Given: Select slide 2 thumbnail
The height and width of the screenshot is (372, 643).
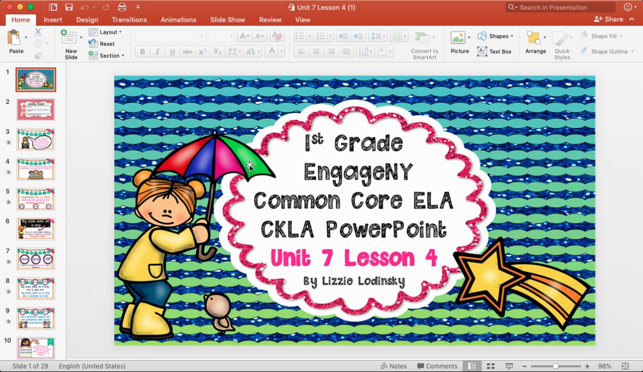Looking at the screenshot, I should [x=36, y=110].
